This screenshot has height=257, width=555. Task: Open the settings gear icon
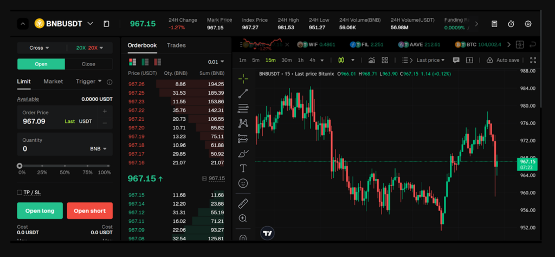(x=528, y=24)
